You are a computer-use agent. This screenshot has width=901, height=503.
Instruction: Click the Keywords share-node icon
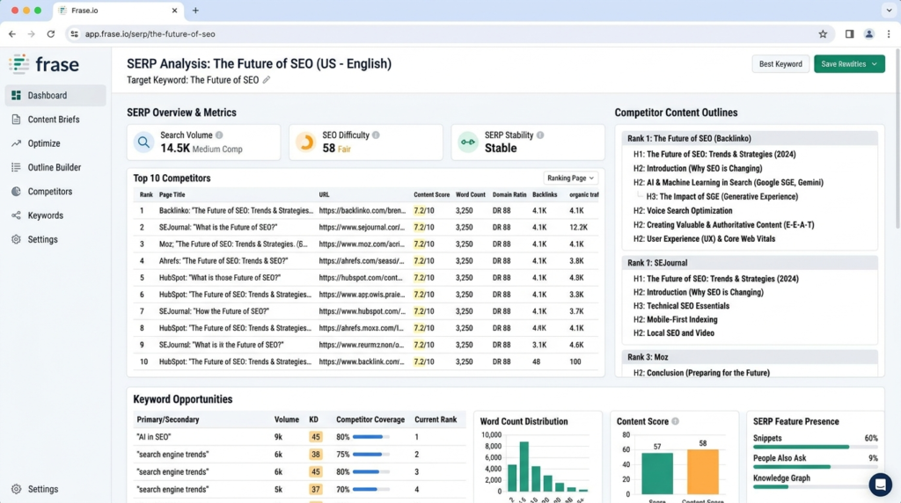point(16,215)
